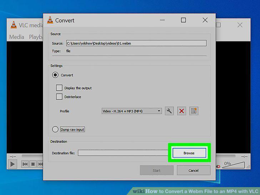Open the Media menu in VLC

pos(16,37)
